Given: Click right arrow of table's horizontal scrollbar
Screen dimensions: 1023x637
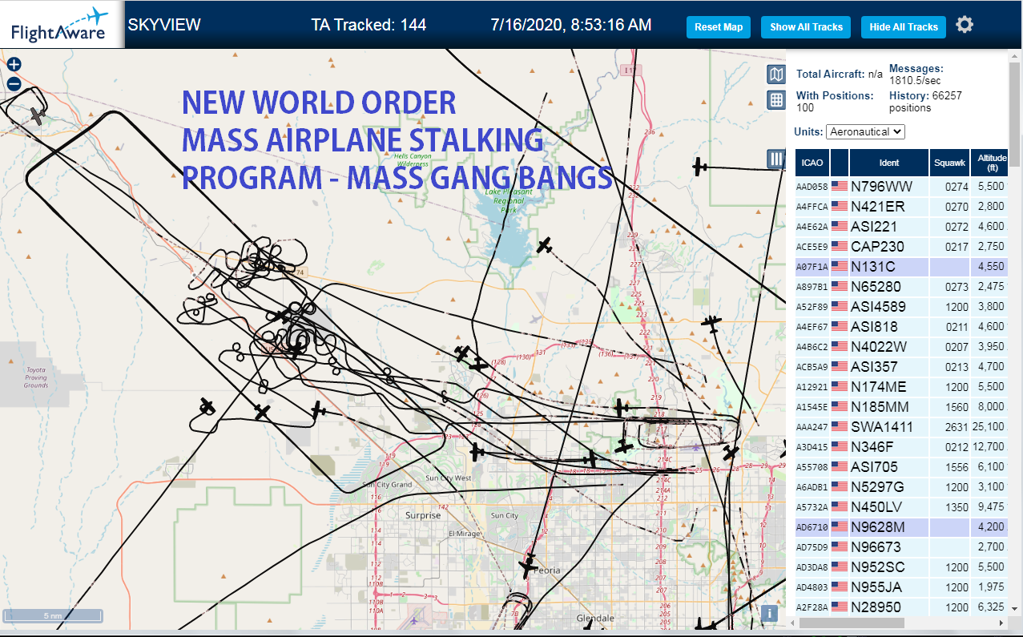Looking at the screenshot, I should [x=1000, y=623].
